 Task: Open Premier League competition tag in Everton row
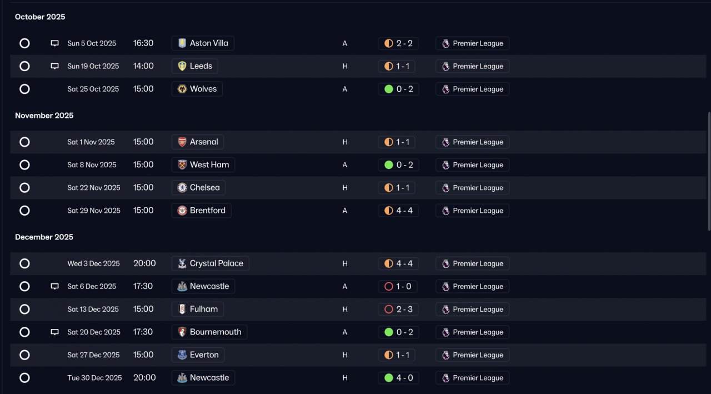[x=473, y=355]
